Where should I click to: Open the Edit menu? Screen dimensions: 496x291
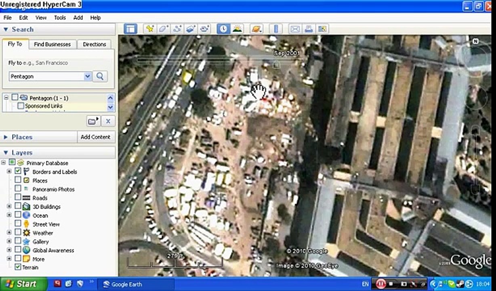coord(23,17)
